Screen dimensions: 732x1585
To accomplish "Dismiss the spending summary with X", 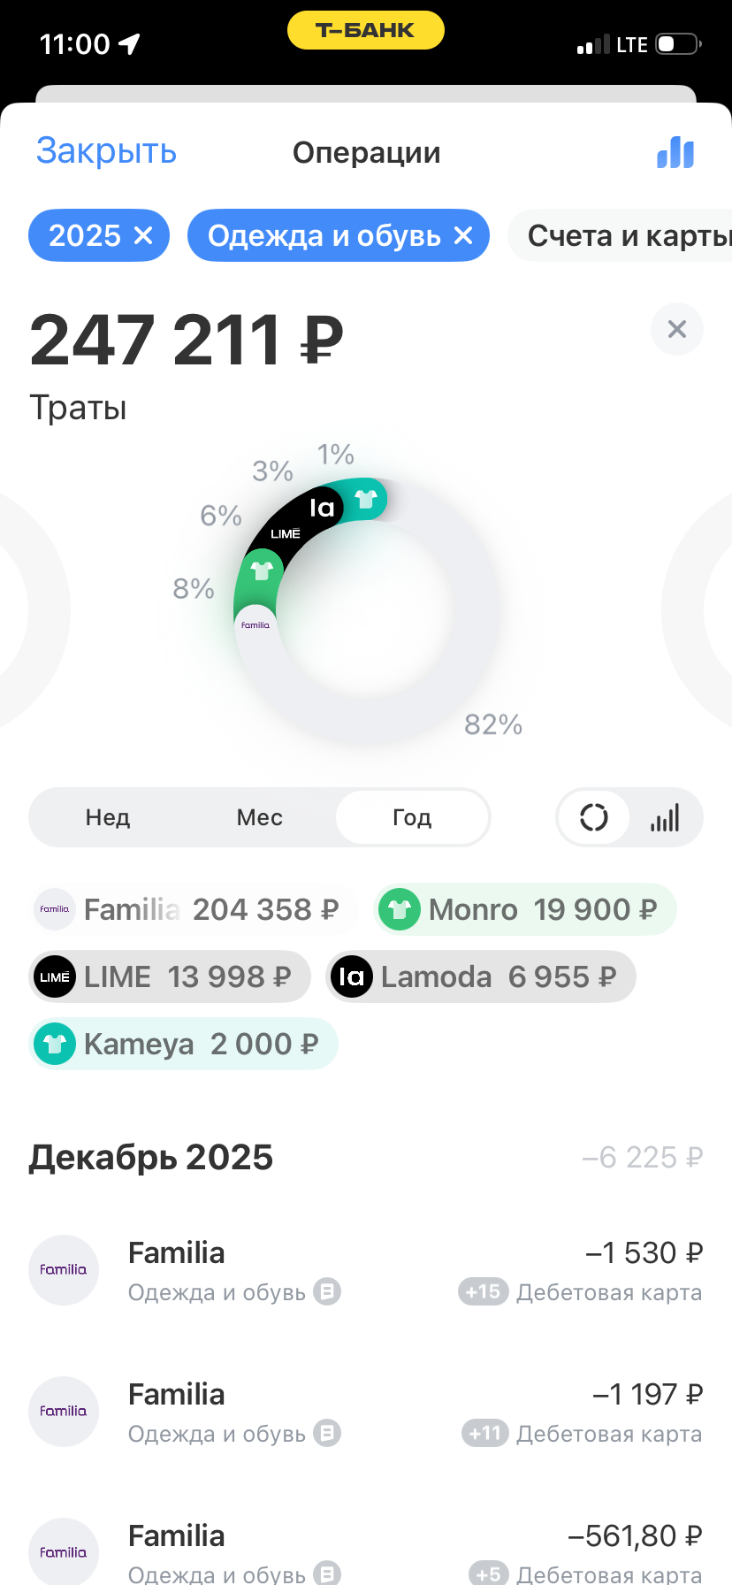I will click(676, 329).
